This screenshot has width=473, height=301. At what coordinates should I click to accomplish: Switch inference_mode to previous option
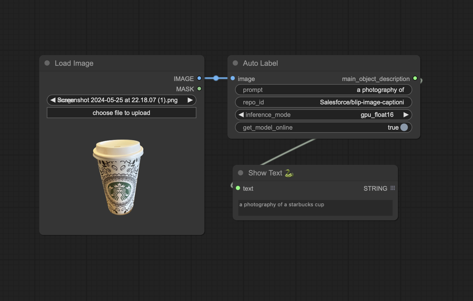pyautogui.click(x=241, y=115)
